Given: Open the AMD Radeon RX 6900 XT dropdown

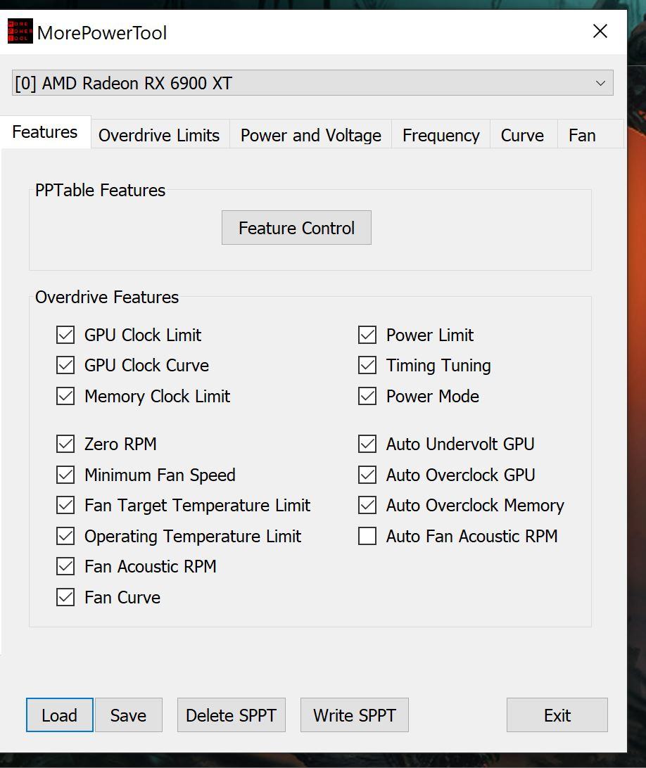Looking at the screenshot, I should pos(312,83).
